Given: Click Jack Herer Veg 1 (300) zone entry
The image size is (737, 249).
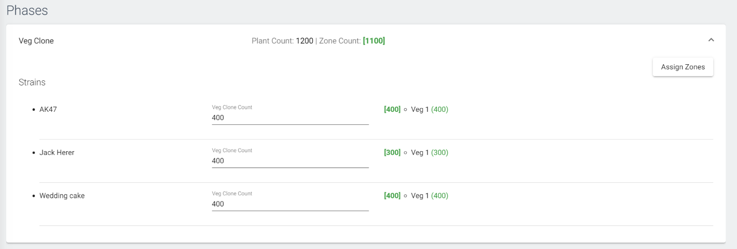Looking at the screenshot, I should [429, 153].
